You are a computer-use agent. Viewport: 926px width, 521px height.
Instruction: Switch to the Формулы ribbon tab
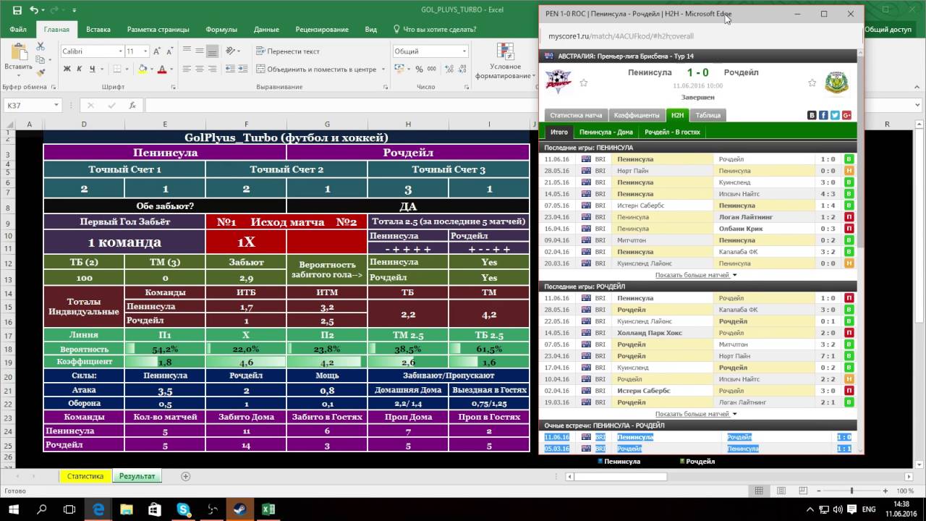click(x=221, y=30)
